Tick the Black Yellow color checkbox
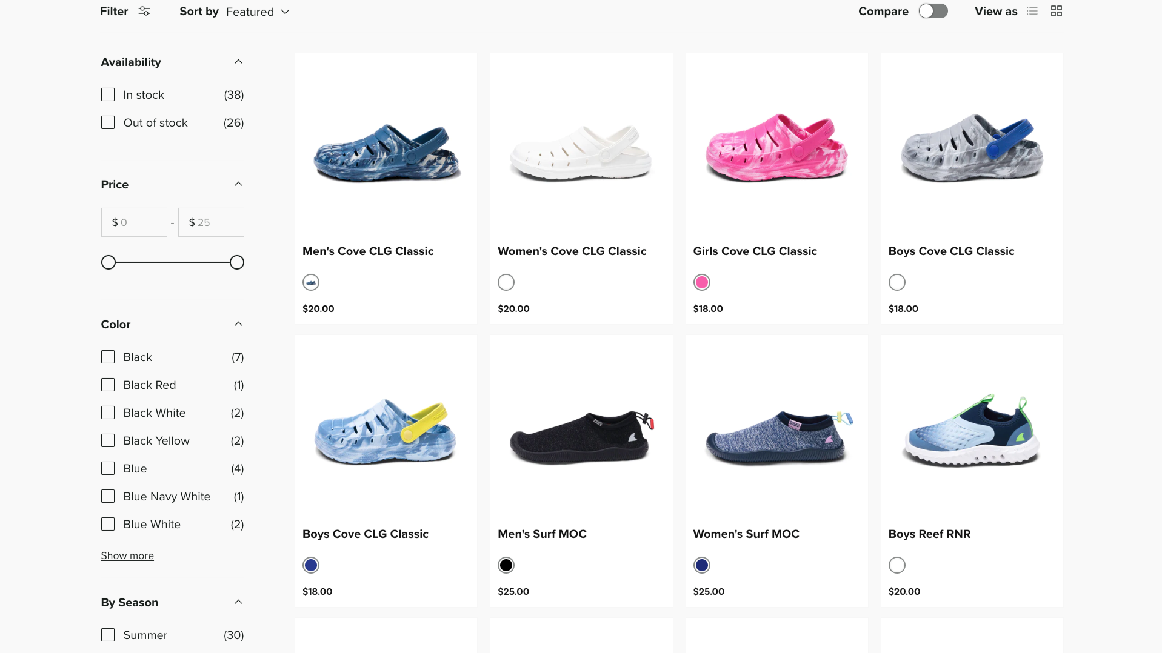The width and height of the screenshot is (1162, 653). coord(108,441)
